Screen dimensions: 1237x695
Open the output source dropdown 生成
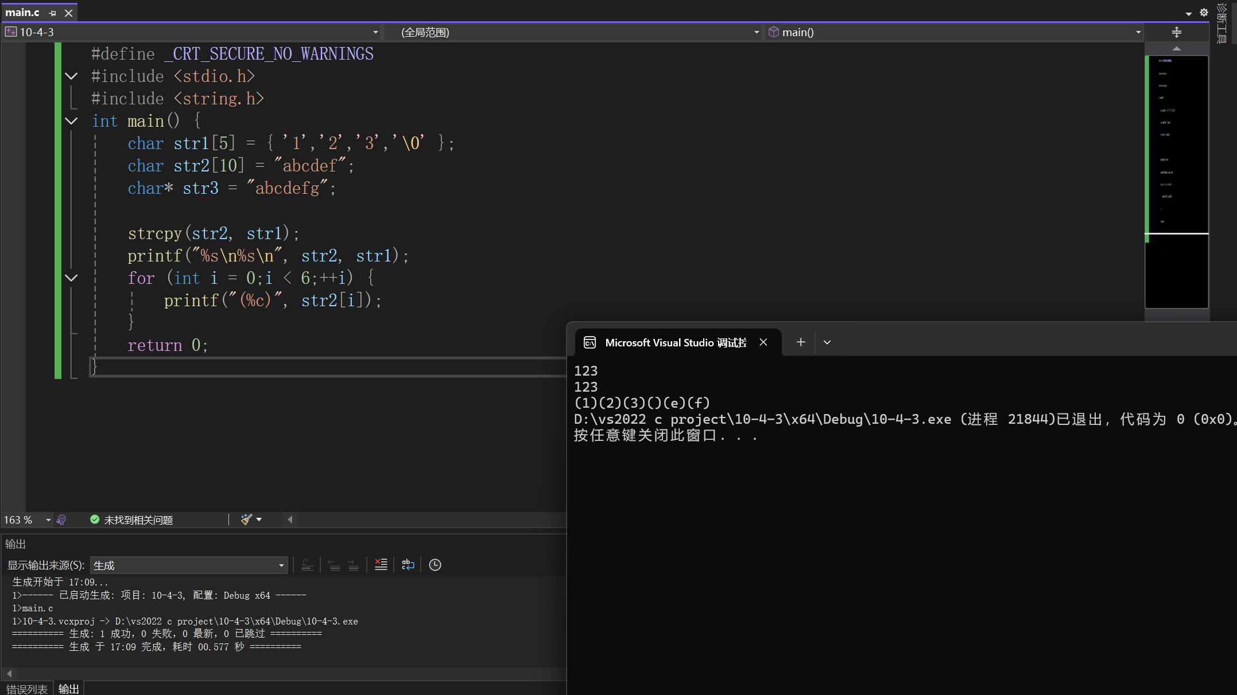tap(188, 565)
